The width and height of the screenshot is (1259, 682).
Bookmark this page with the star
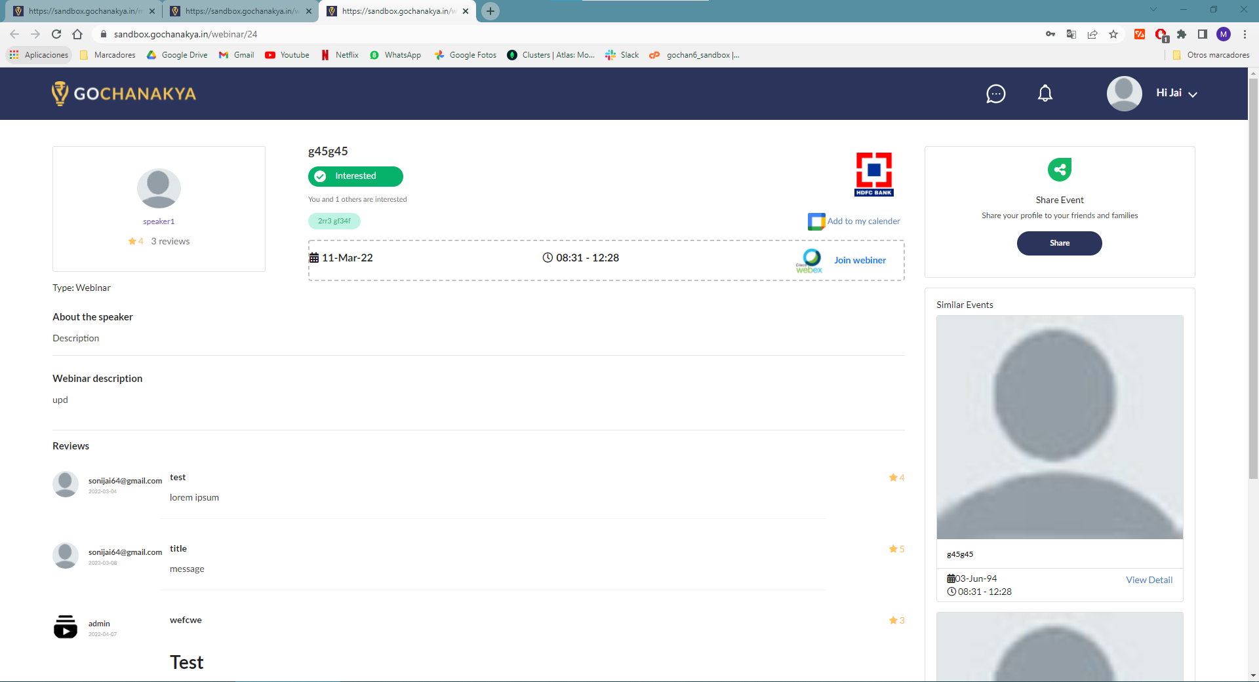click(1113, 34)
